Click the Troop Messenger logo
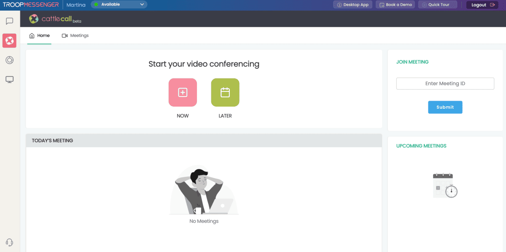Screen dimensions: 506x252 click(x=30, y=5)
